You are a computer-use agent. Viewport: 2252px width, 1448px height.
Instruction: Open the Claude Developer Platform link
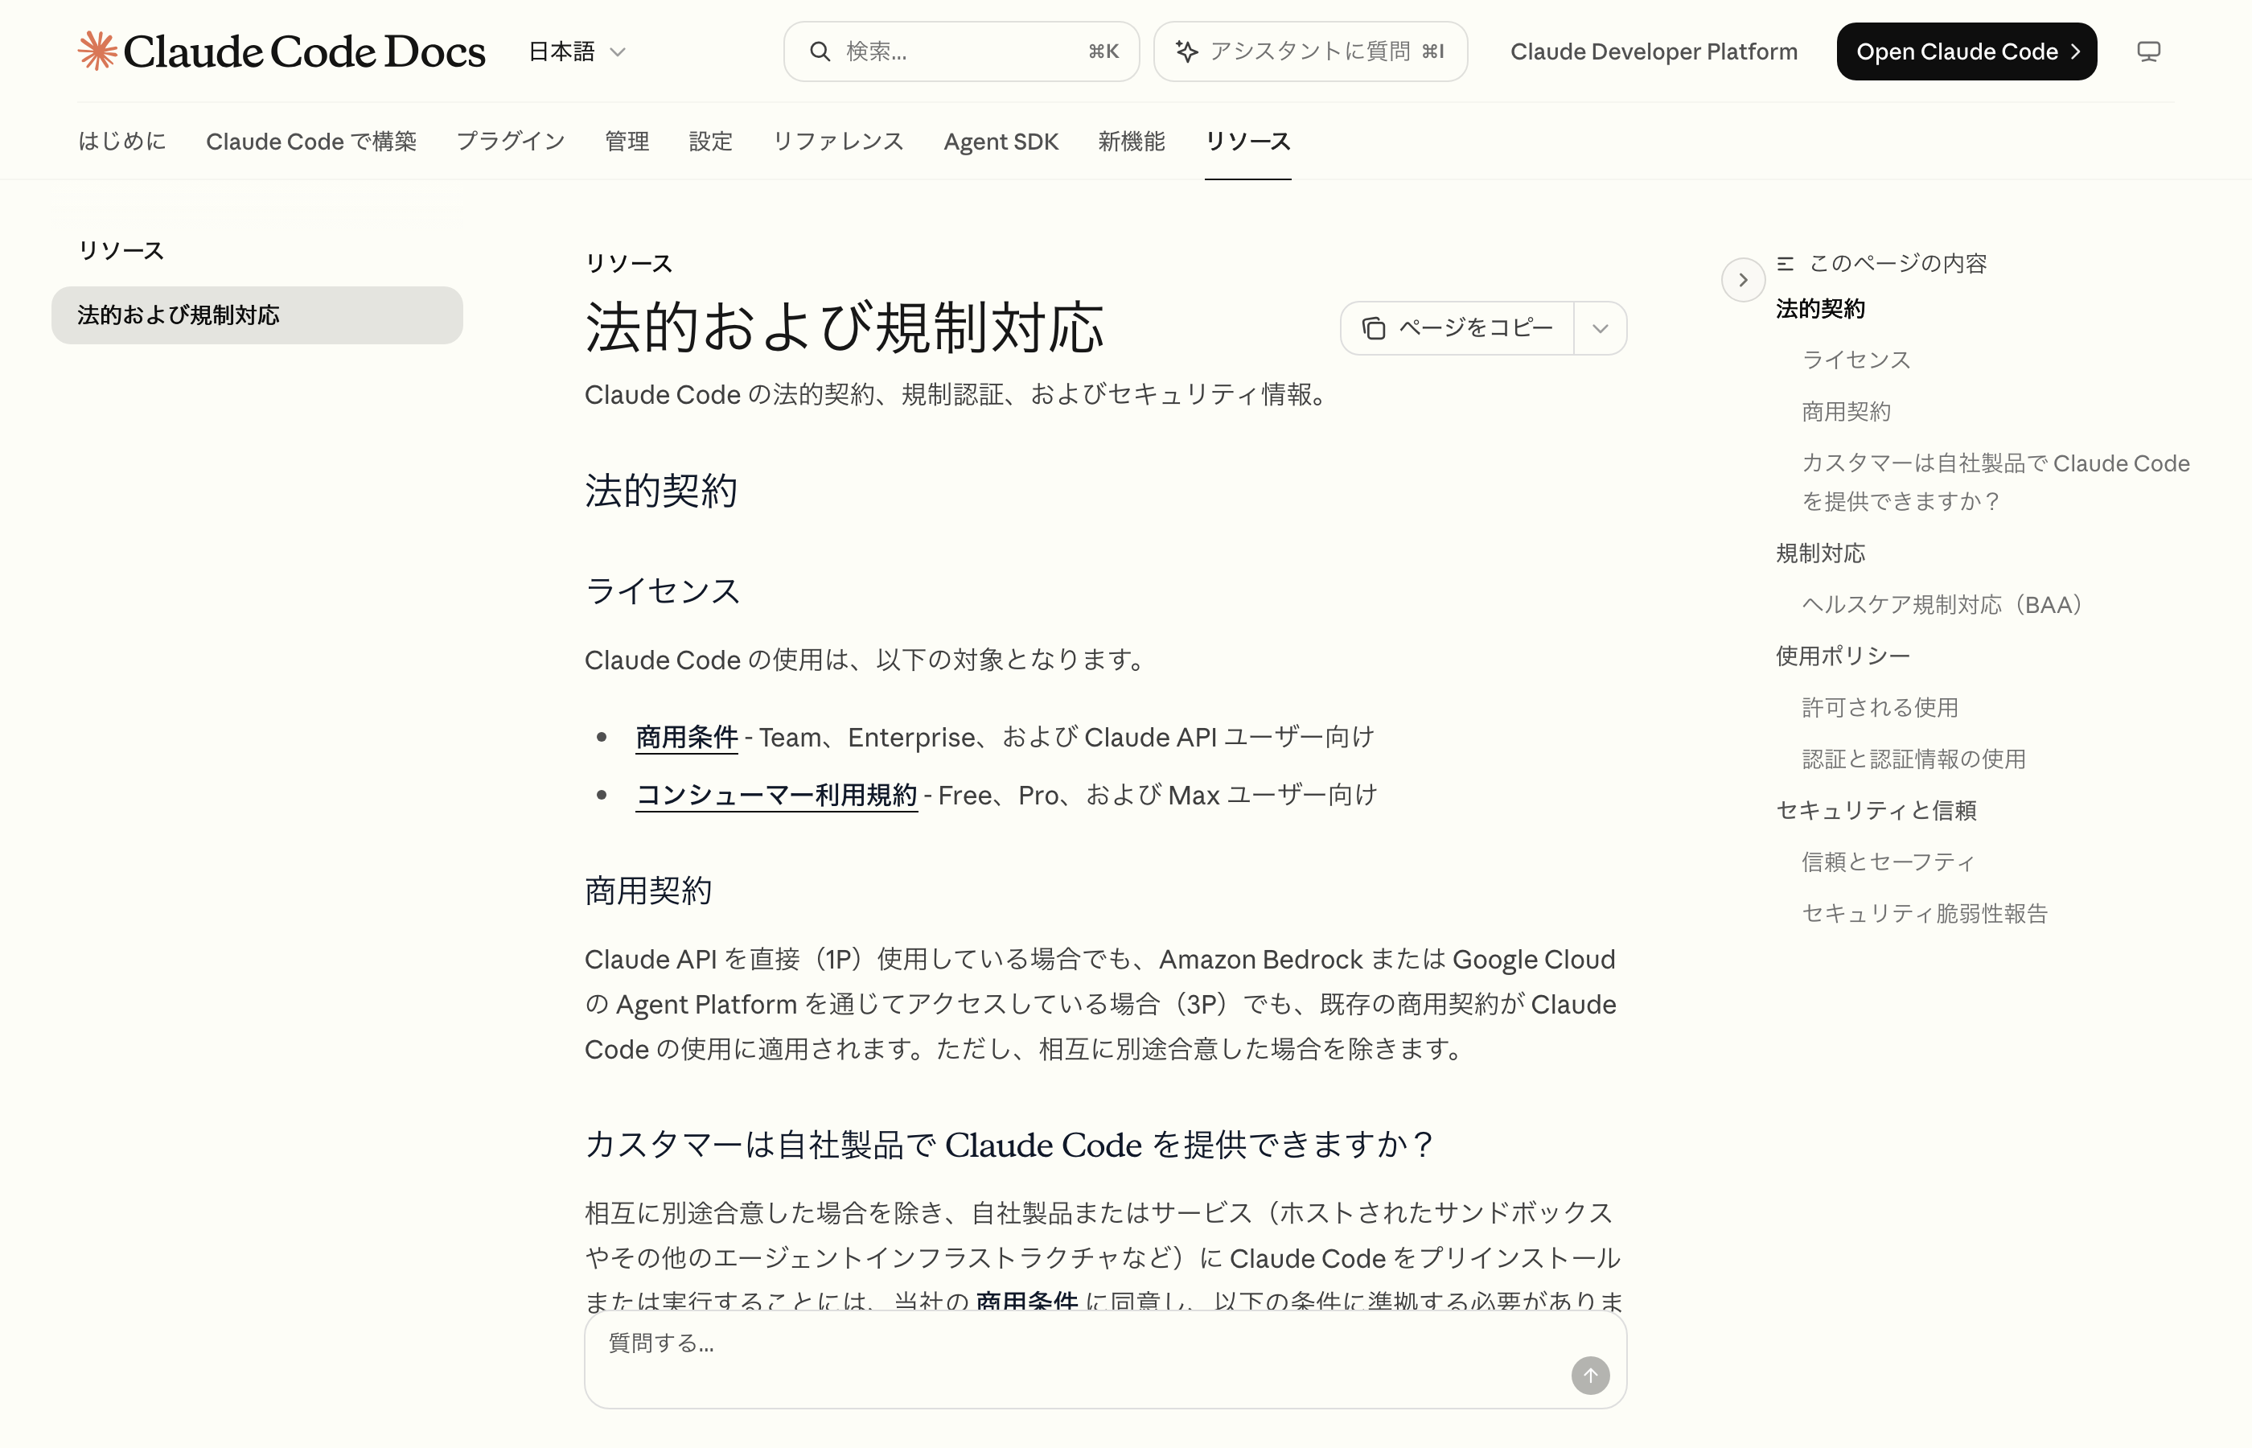click(x=1654, y=51)
